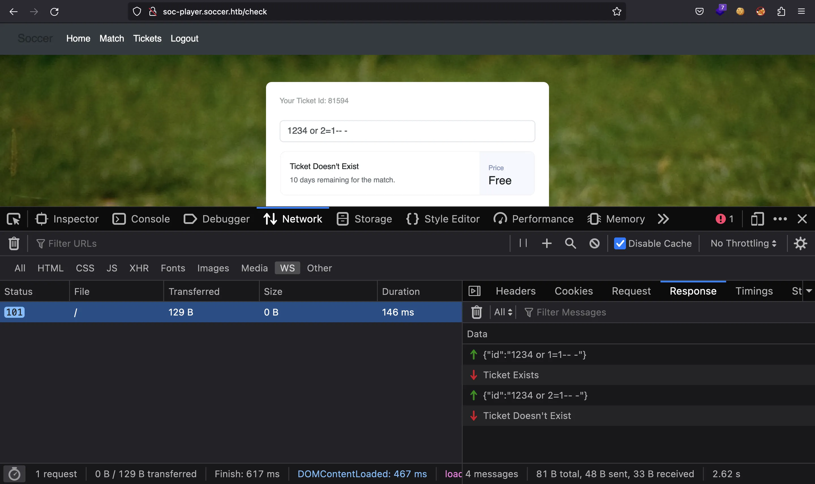Viewport: 815px width, 484px height.
Task: Open the Headers details tab
Action: coord(515,291)
